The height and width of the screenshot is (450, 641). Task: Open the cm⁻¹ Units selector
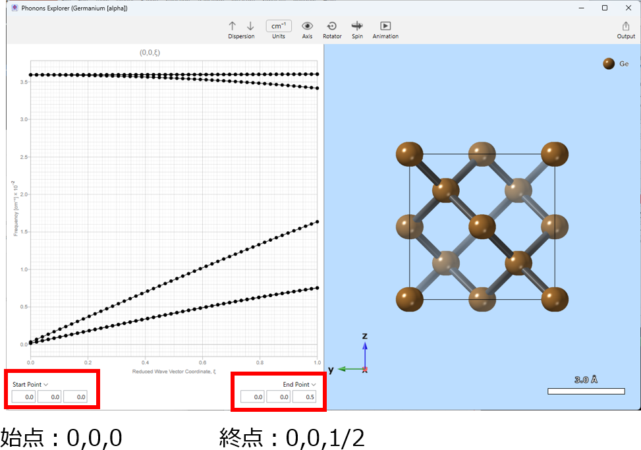(x=279, y=26)
